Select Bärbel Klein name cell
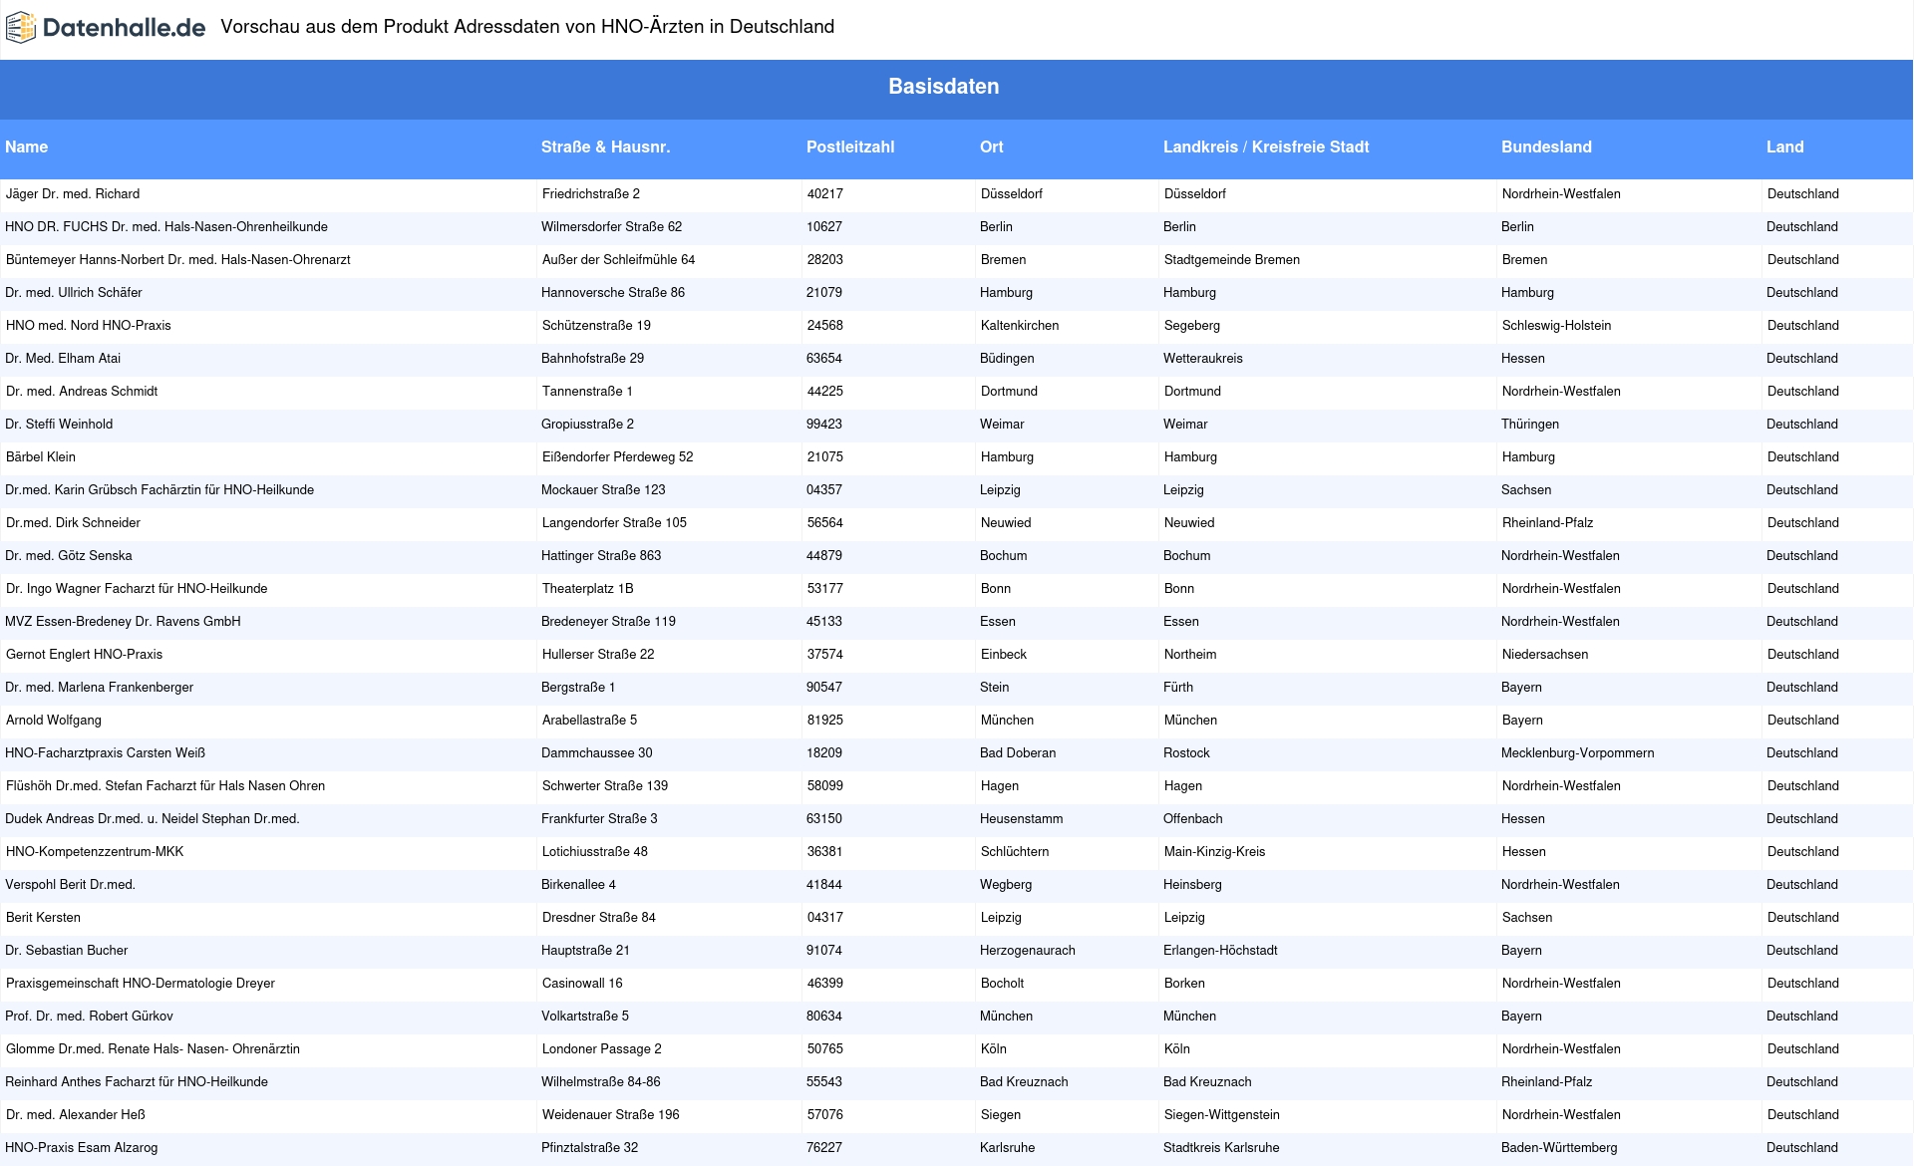This screenshot has width=1914, height=1166. point(41,457)
